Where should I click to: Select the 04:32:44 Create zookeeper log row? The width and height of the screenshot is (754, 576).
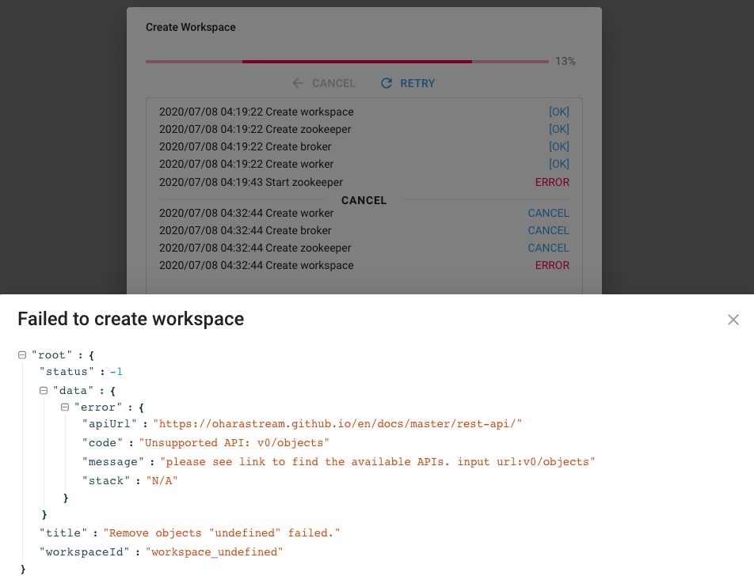[364, 248]
